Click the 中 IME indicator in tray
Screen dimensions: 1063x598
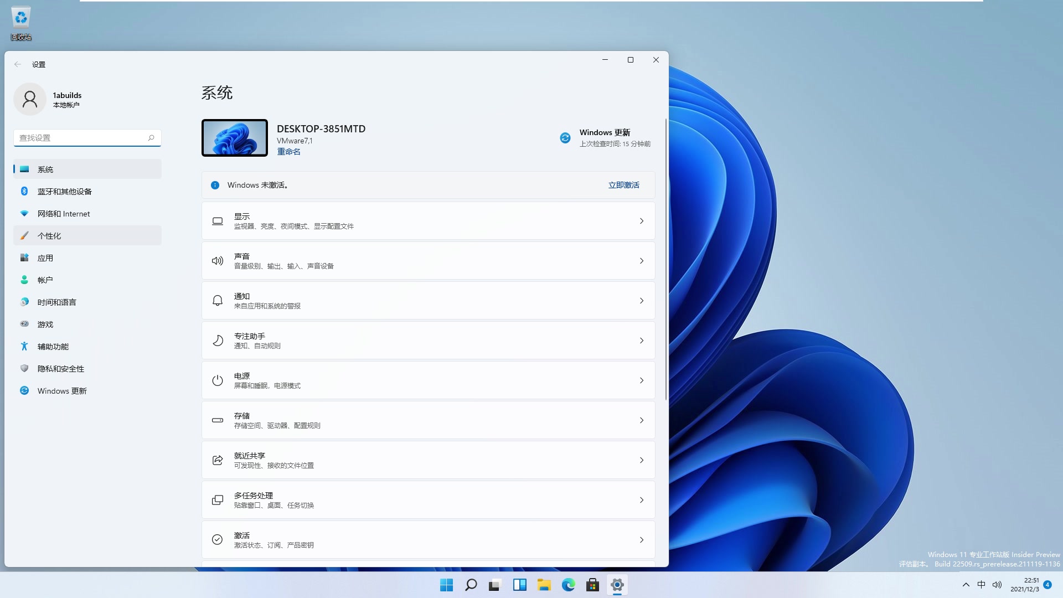click(981, 585)
